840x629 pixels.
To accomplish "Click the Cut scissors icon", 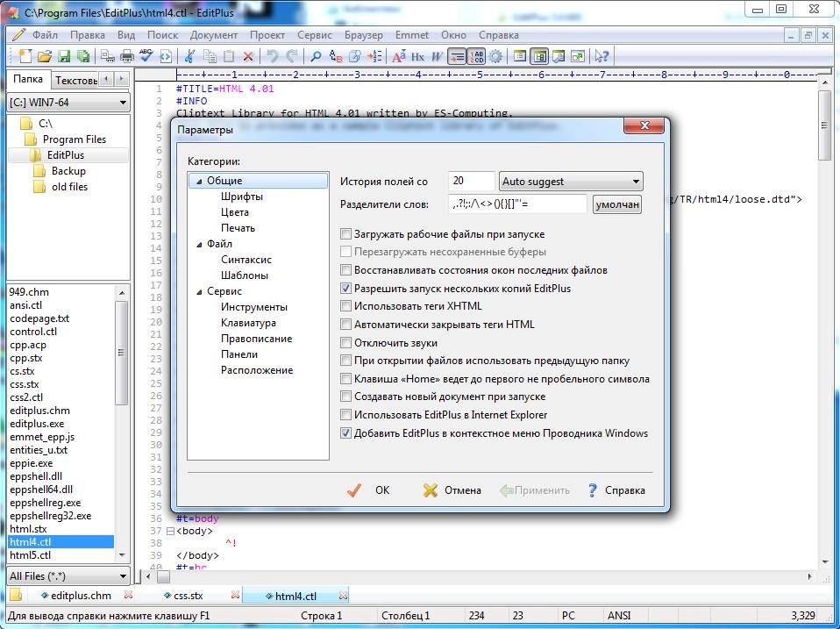I will tap(189, 56).
